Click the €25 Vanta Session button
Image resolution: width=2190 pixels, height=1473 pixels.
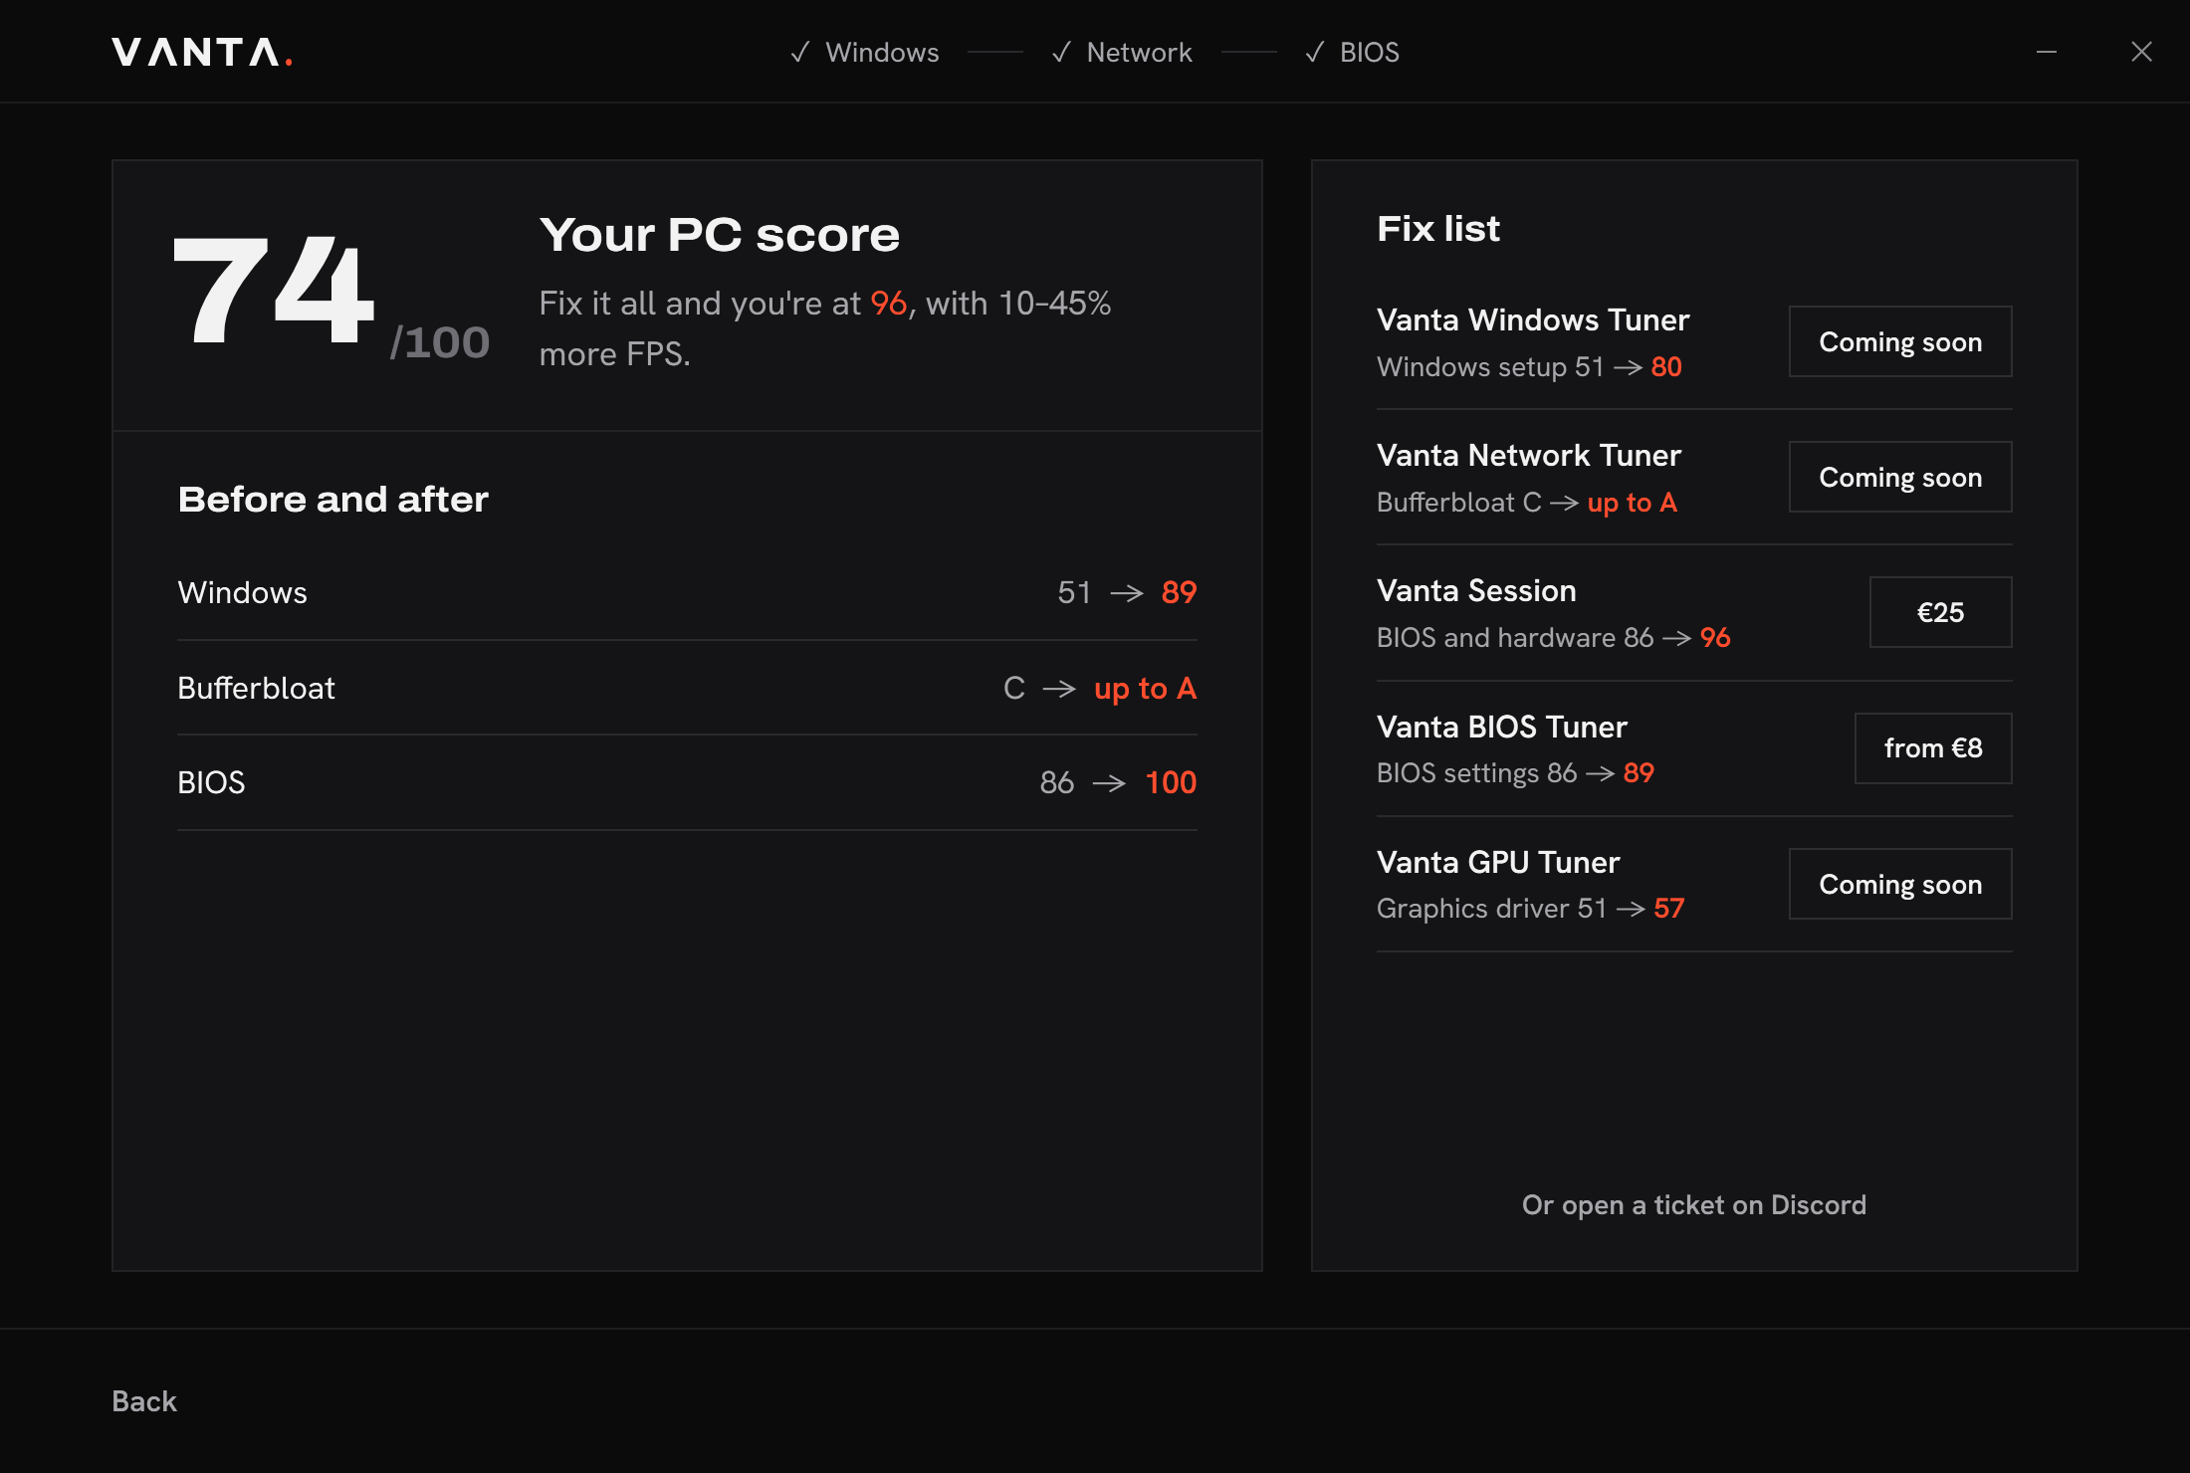point(1940,612)
